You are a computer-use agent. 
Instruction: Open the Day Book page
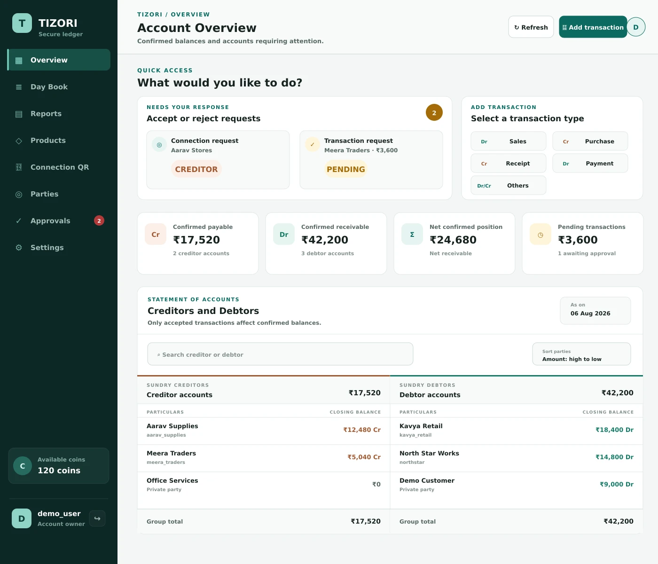(x=59, y=87)
